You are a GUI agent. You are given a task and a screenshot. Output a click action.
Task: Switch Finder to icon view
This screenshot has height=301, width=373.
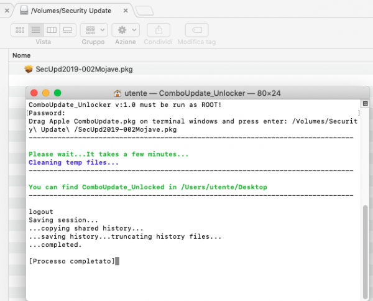[x=20, y=30]
